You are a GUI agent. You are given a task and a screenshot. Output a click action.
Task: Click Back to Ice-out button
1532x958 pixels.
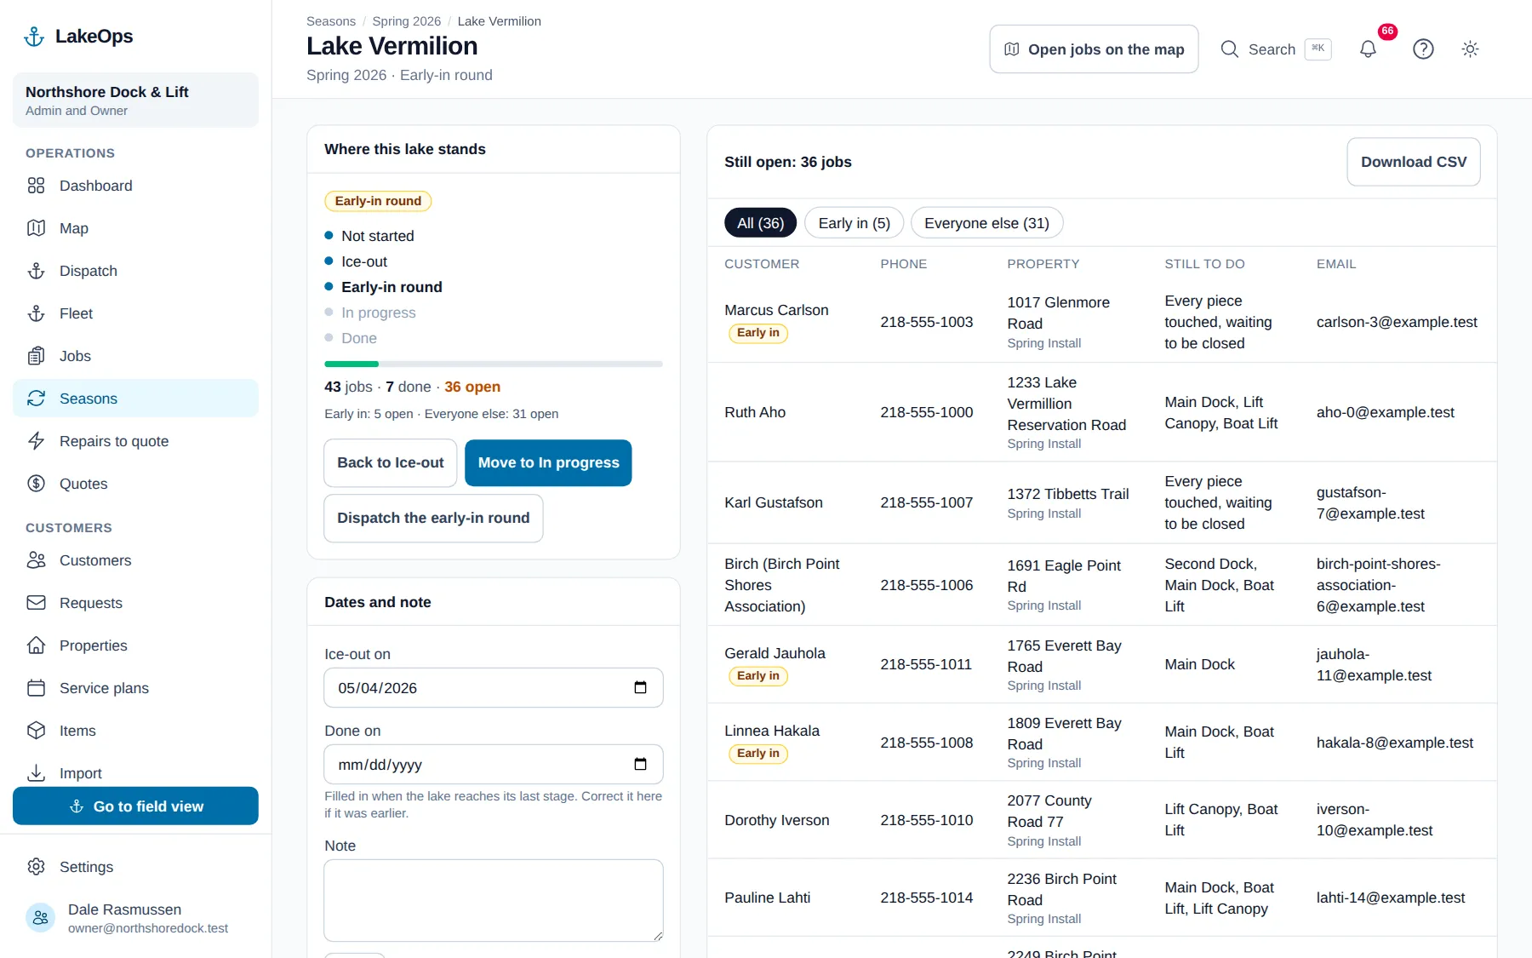[390, 462]
